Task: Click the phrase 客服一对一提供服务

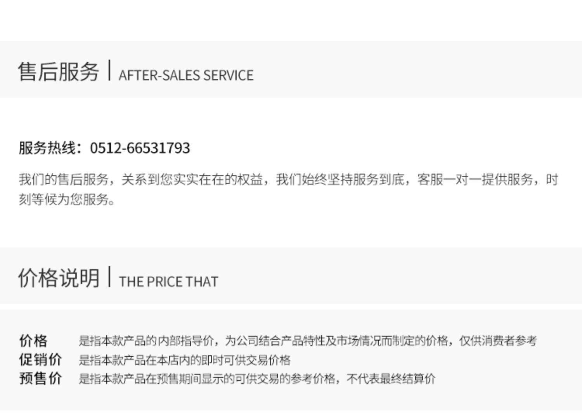Action: pyautogui.click(x=475, y=180)
